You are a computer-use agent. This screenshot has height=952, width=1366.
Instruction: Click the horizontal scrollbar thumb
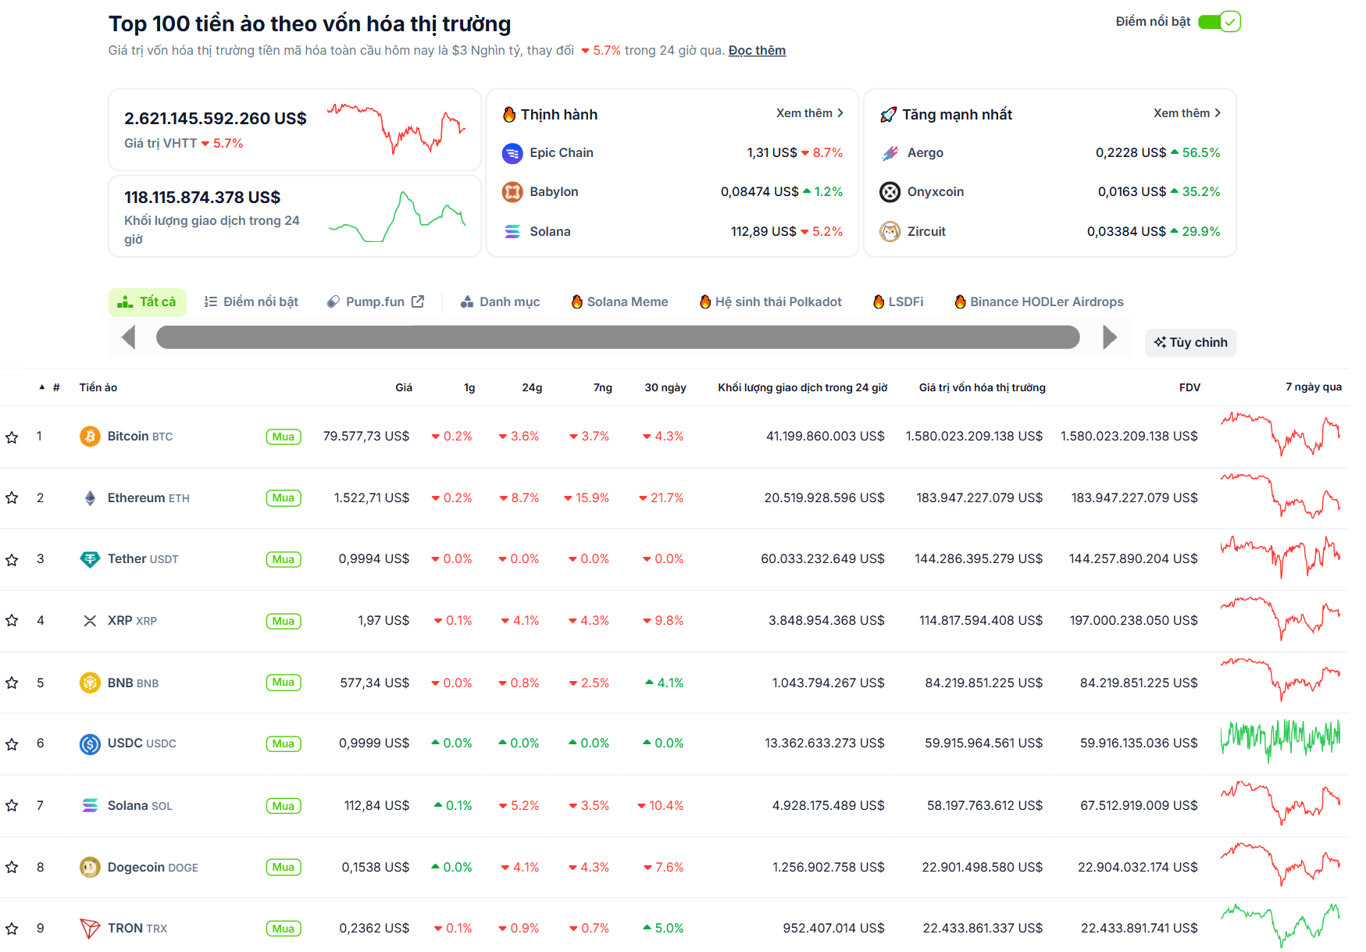(x=618, y=337)
